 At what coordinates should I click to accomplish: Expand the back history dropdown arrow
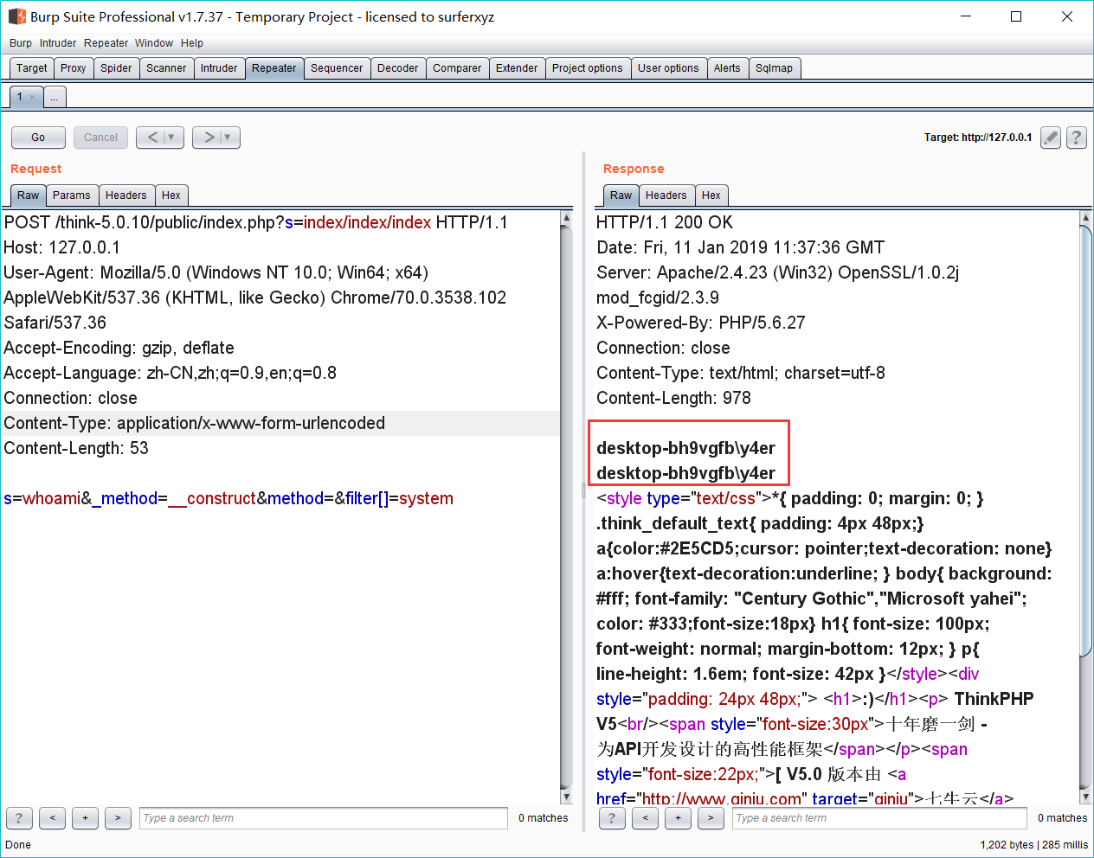pos(171,138)
